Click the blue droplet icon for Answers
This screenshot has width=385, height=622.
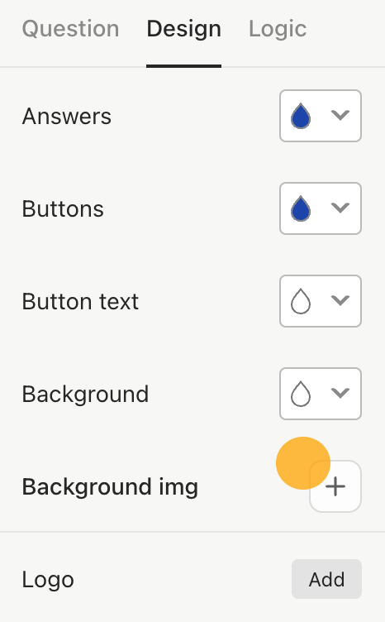coord(301,116)
